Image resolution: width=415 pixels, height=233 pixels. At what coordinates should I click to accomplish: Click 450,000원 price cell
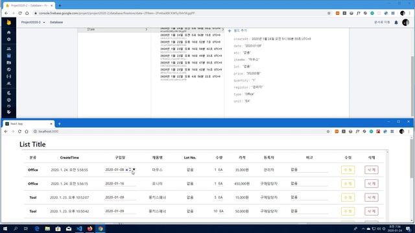(242, 184)
